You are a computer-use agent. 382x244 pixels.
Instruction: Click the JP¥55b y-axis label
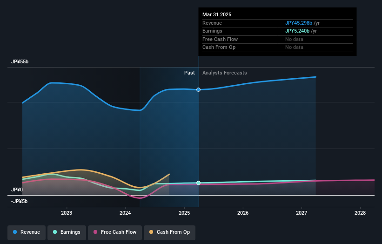point(20,61)
